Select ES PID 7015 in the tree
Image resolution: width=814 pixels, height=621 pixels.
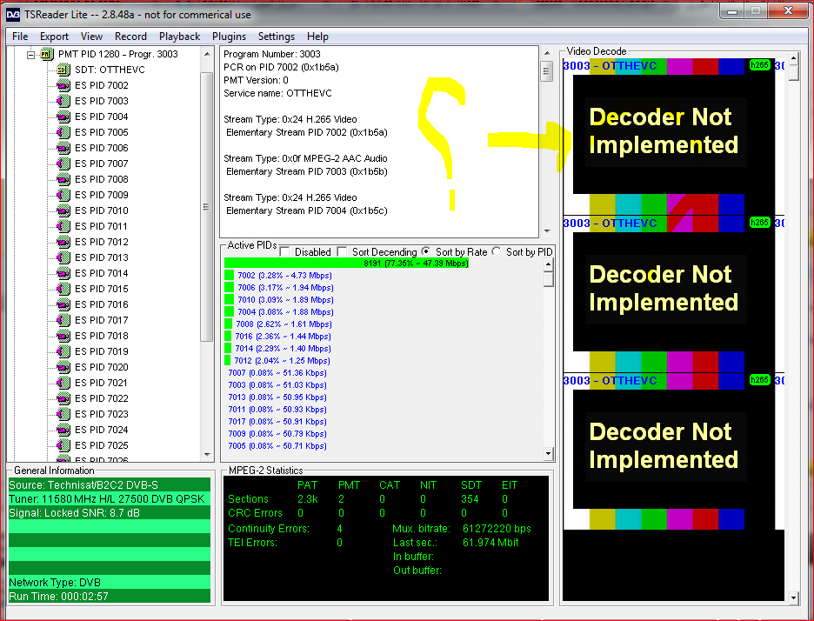[101, 289]
